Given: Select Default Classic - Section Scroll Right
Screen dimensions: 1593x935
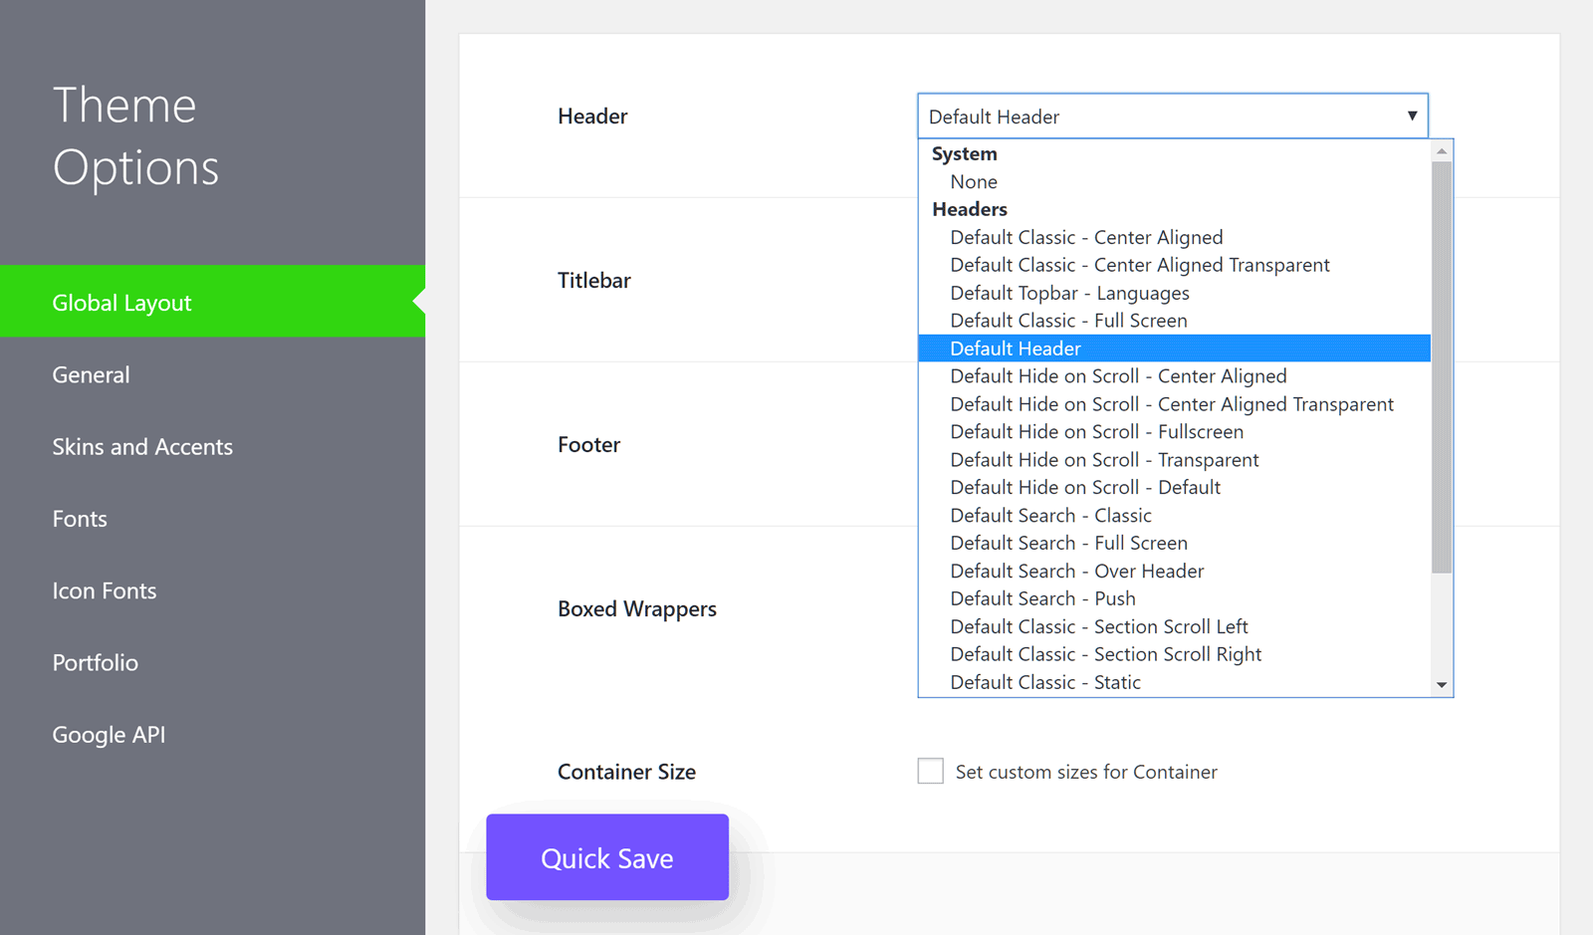Looking at the screenshot, I should [1105, 654].
